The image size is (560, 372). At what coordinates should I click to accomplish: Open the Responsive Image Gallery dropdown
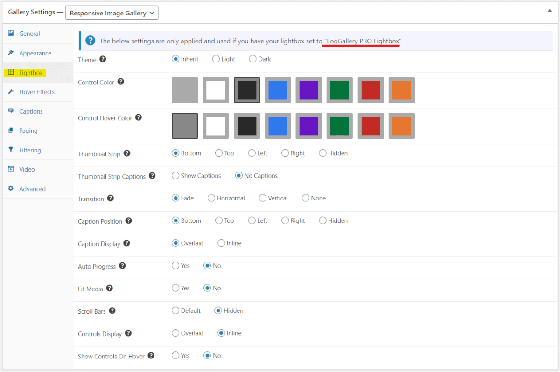point(112,13)
